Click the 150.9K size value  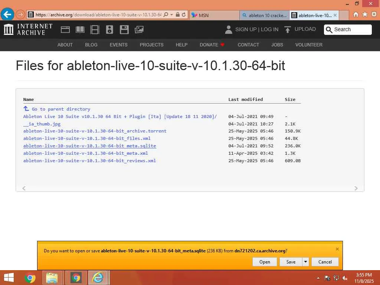[x=293, y=131]
